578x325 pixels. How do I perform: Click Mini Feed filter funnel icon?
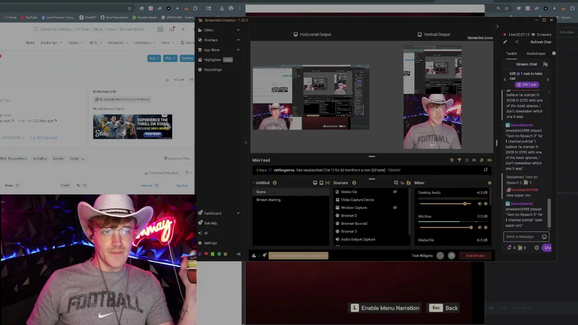(459, 160)
